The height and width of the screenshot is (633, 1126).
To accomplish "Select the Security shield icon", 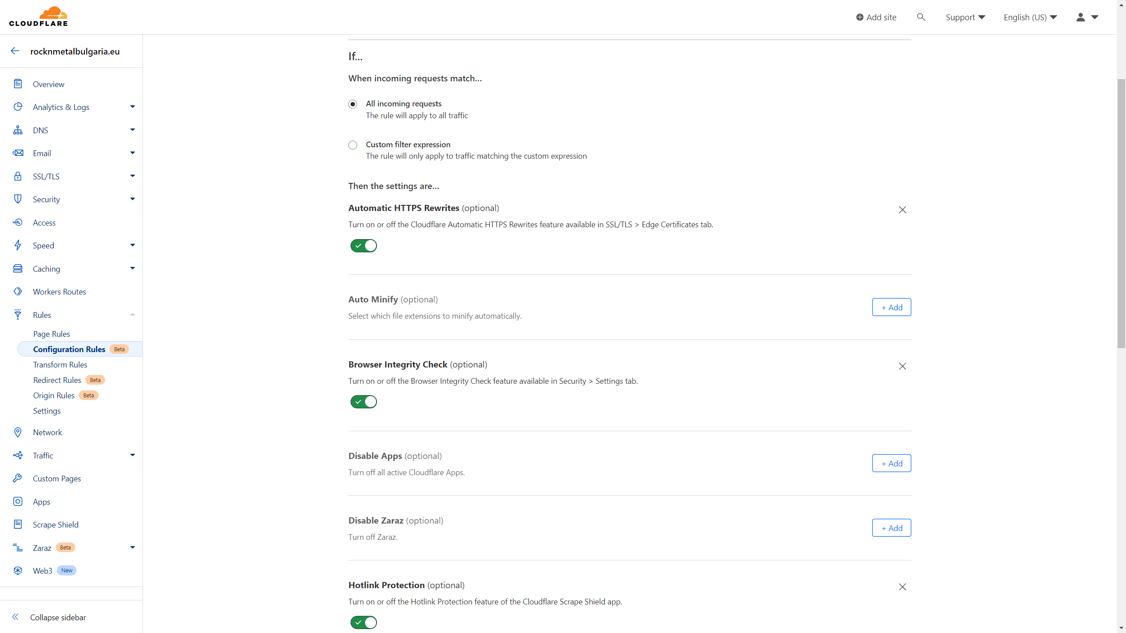I will click(x=18, y=199).
